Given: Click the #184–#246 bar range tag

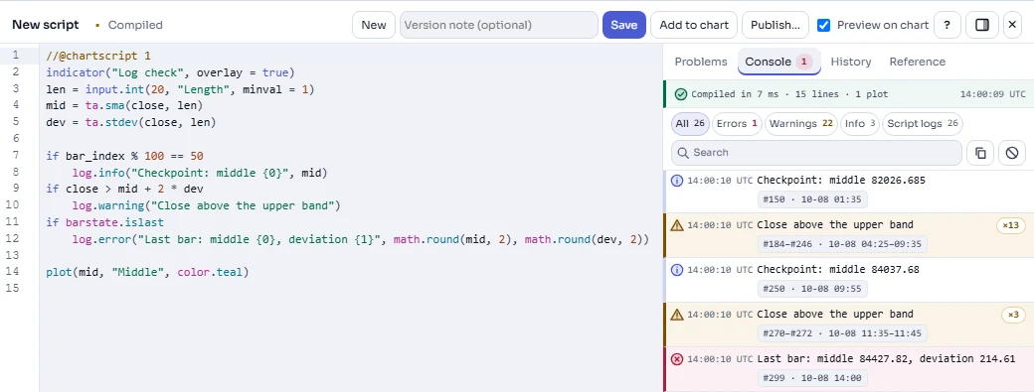Looking at the screenshot, I should [x=842, y=245].
